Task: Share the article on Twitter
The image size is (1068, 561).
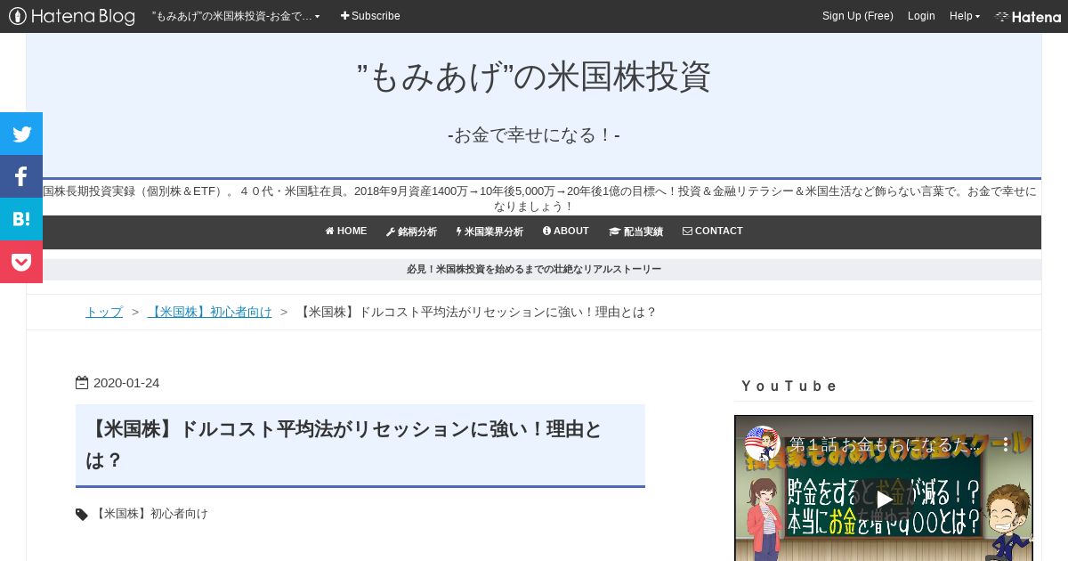Action: point(21,134)
